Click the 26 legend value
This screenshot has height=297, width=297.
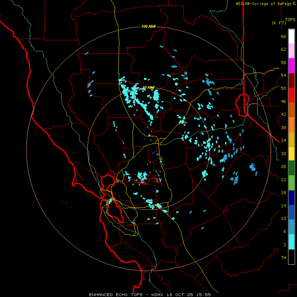point(283,167)
